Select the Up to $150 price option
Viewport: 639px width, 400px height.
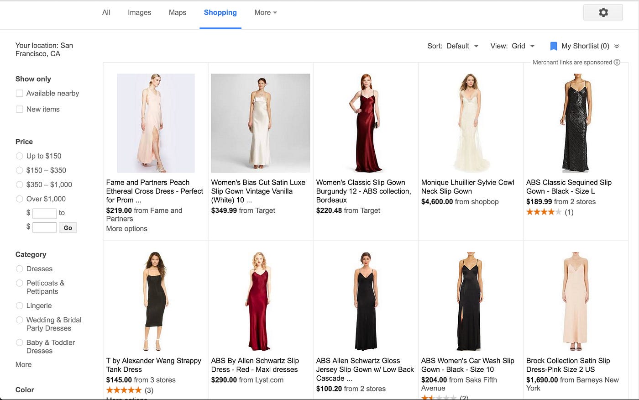coord(19,156)
